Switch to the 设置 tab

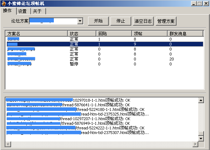click(22, 11)
